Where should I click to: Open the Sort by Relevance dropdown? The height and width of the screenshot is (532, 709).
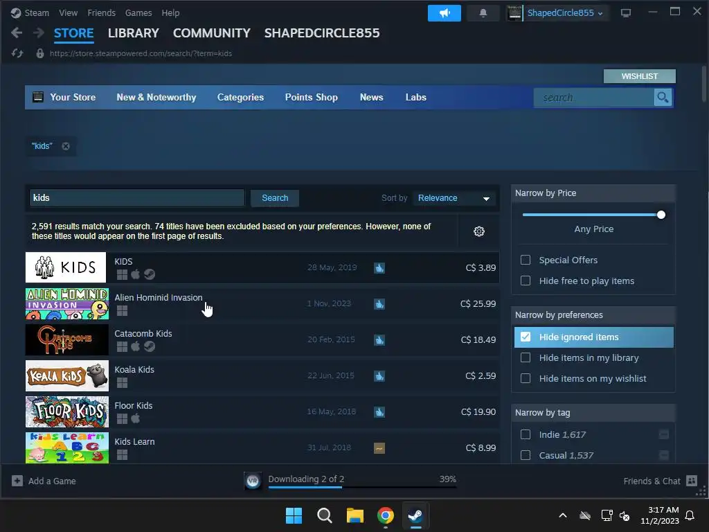click(454, 198)
